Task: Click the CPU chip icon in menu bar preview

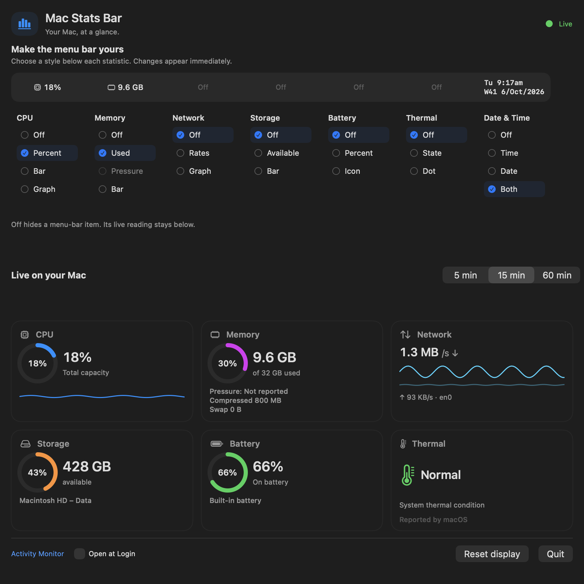Action: 37,87
